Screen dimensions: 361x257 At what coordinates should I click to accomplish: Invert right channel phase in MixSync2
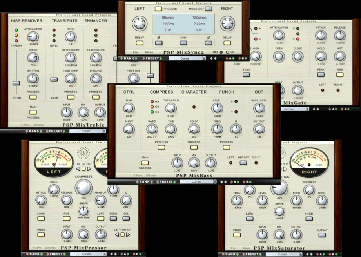[x=209, y=43]
